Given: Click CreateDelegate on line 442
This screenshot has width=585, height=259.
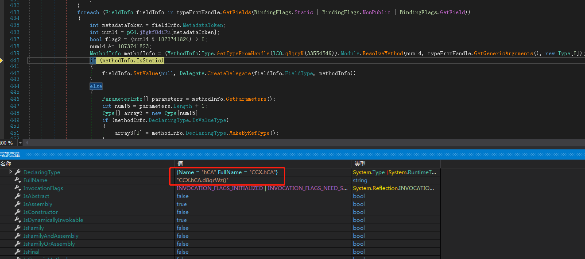Looking at the screenshot, I should tap(229, 73).
